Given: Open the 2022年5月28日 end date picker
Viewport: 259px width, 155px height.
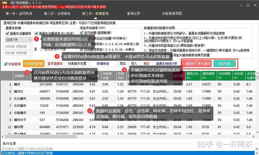Looking at the screenshot, I should pyautogui.click(x=19, y=53).
